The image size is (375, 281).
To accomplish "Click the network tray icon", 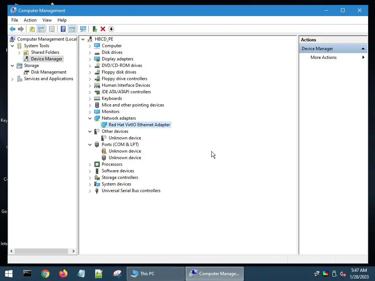I will click(x=317, y=274).
